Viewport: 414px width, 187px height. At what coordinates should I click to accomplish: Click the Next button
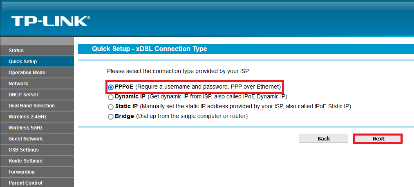[378, 139]
